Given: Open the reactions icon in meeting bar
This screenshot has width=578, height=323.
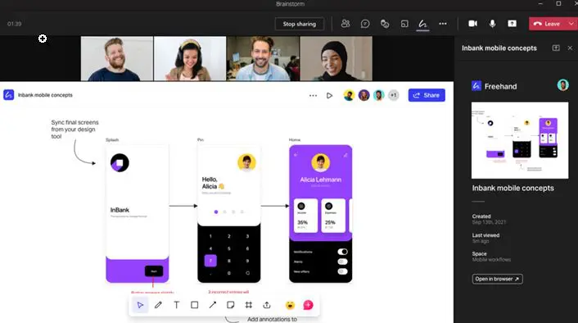Looking at the screenshot, I should pos(385,24).
